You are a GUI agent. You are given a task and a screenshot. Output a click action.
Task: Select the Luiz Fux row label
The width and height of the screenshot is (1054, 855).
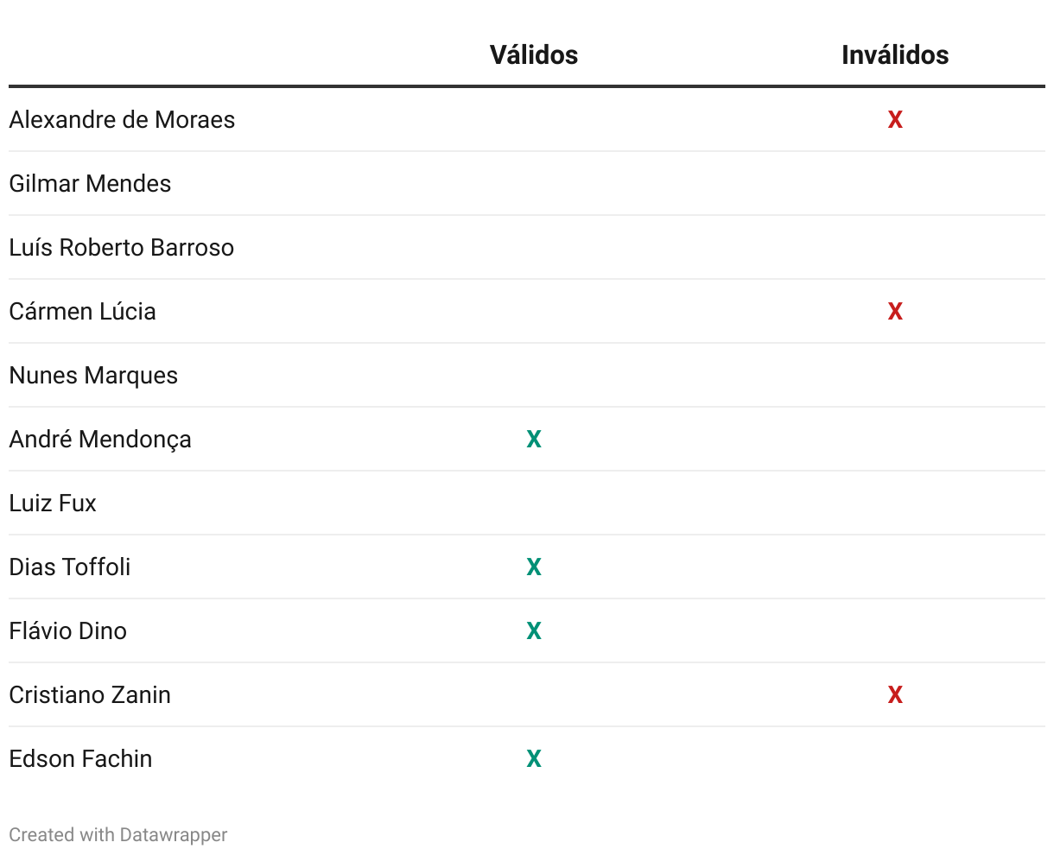[53, 503]
